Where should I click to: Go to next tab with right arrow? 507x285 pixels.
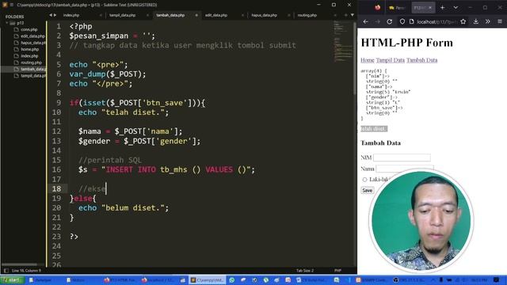tap(55, 15)
